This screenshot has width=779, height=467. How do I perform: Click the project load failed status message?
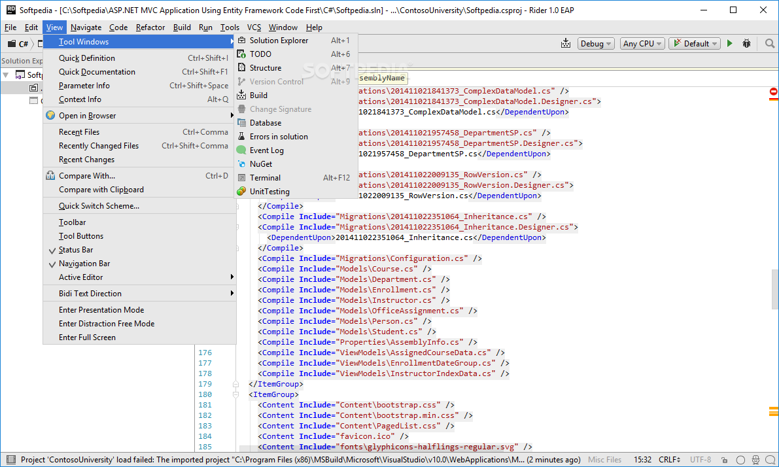point(301,460)
